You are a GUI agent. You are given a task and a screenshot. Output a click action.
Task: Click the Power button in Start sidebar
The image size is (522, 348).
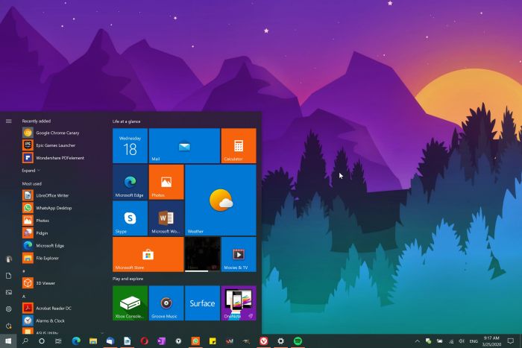coord(9,326)
